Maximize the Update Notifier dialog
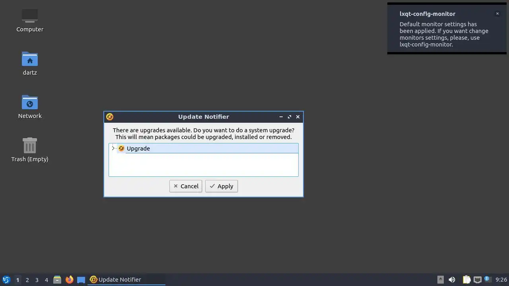Image resolution: width=509 pixels, height=286 pixels. [289, 117]
